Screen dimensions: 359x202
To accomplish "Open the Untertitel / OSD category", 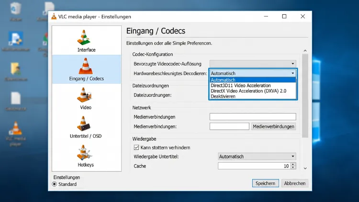I will [86, 127].
